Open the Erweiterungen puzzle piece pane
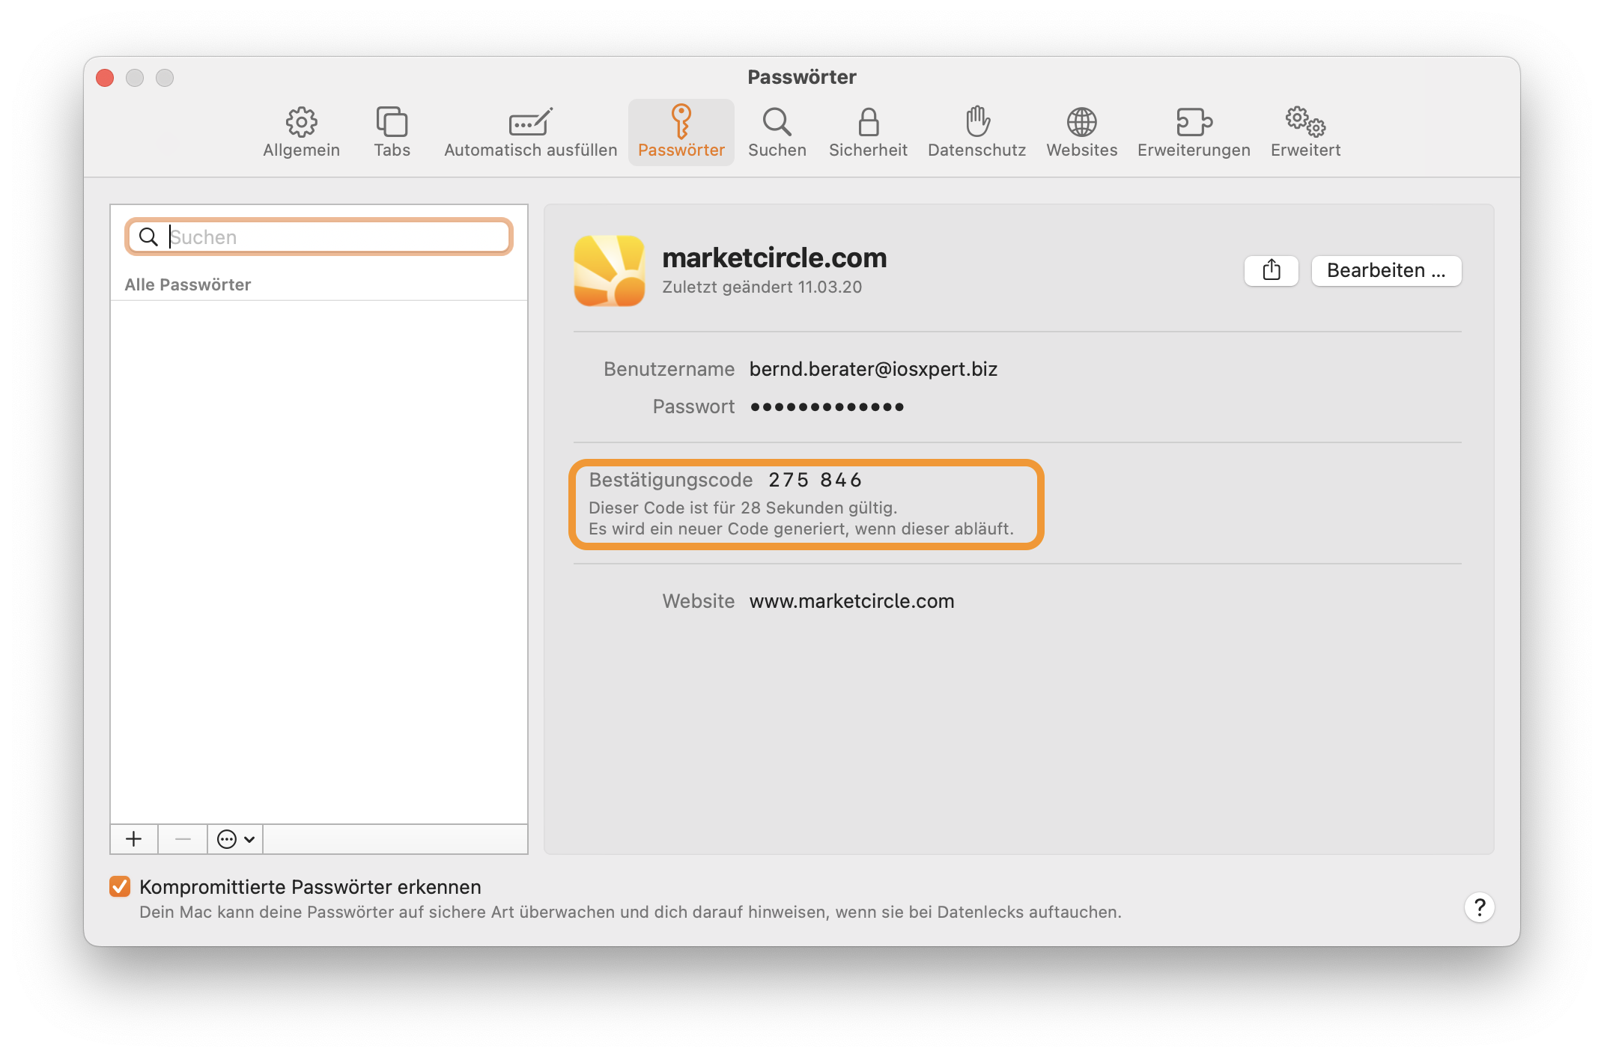Image resolution: width=1604 pixels, height=1057 pixels. (1194, 132)
